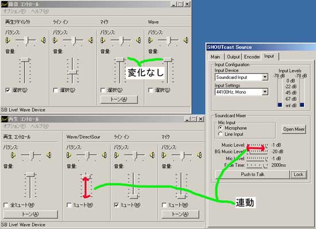Image resolution: width=316 pixels, height=229 pixels.
Task: Switch to the Encoder tab
Action: coord(252,57)
